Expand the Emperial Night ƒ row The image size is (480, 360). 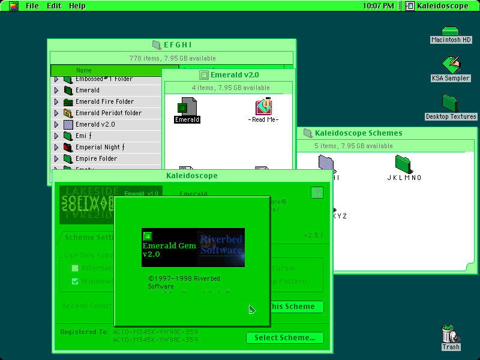(56, 147)
